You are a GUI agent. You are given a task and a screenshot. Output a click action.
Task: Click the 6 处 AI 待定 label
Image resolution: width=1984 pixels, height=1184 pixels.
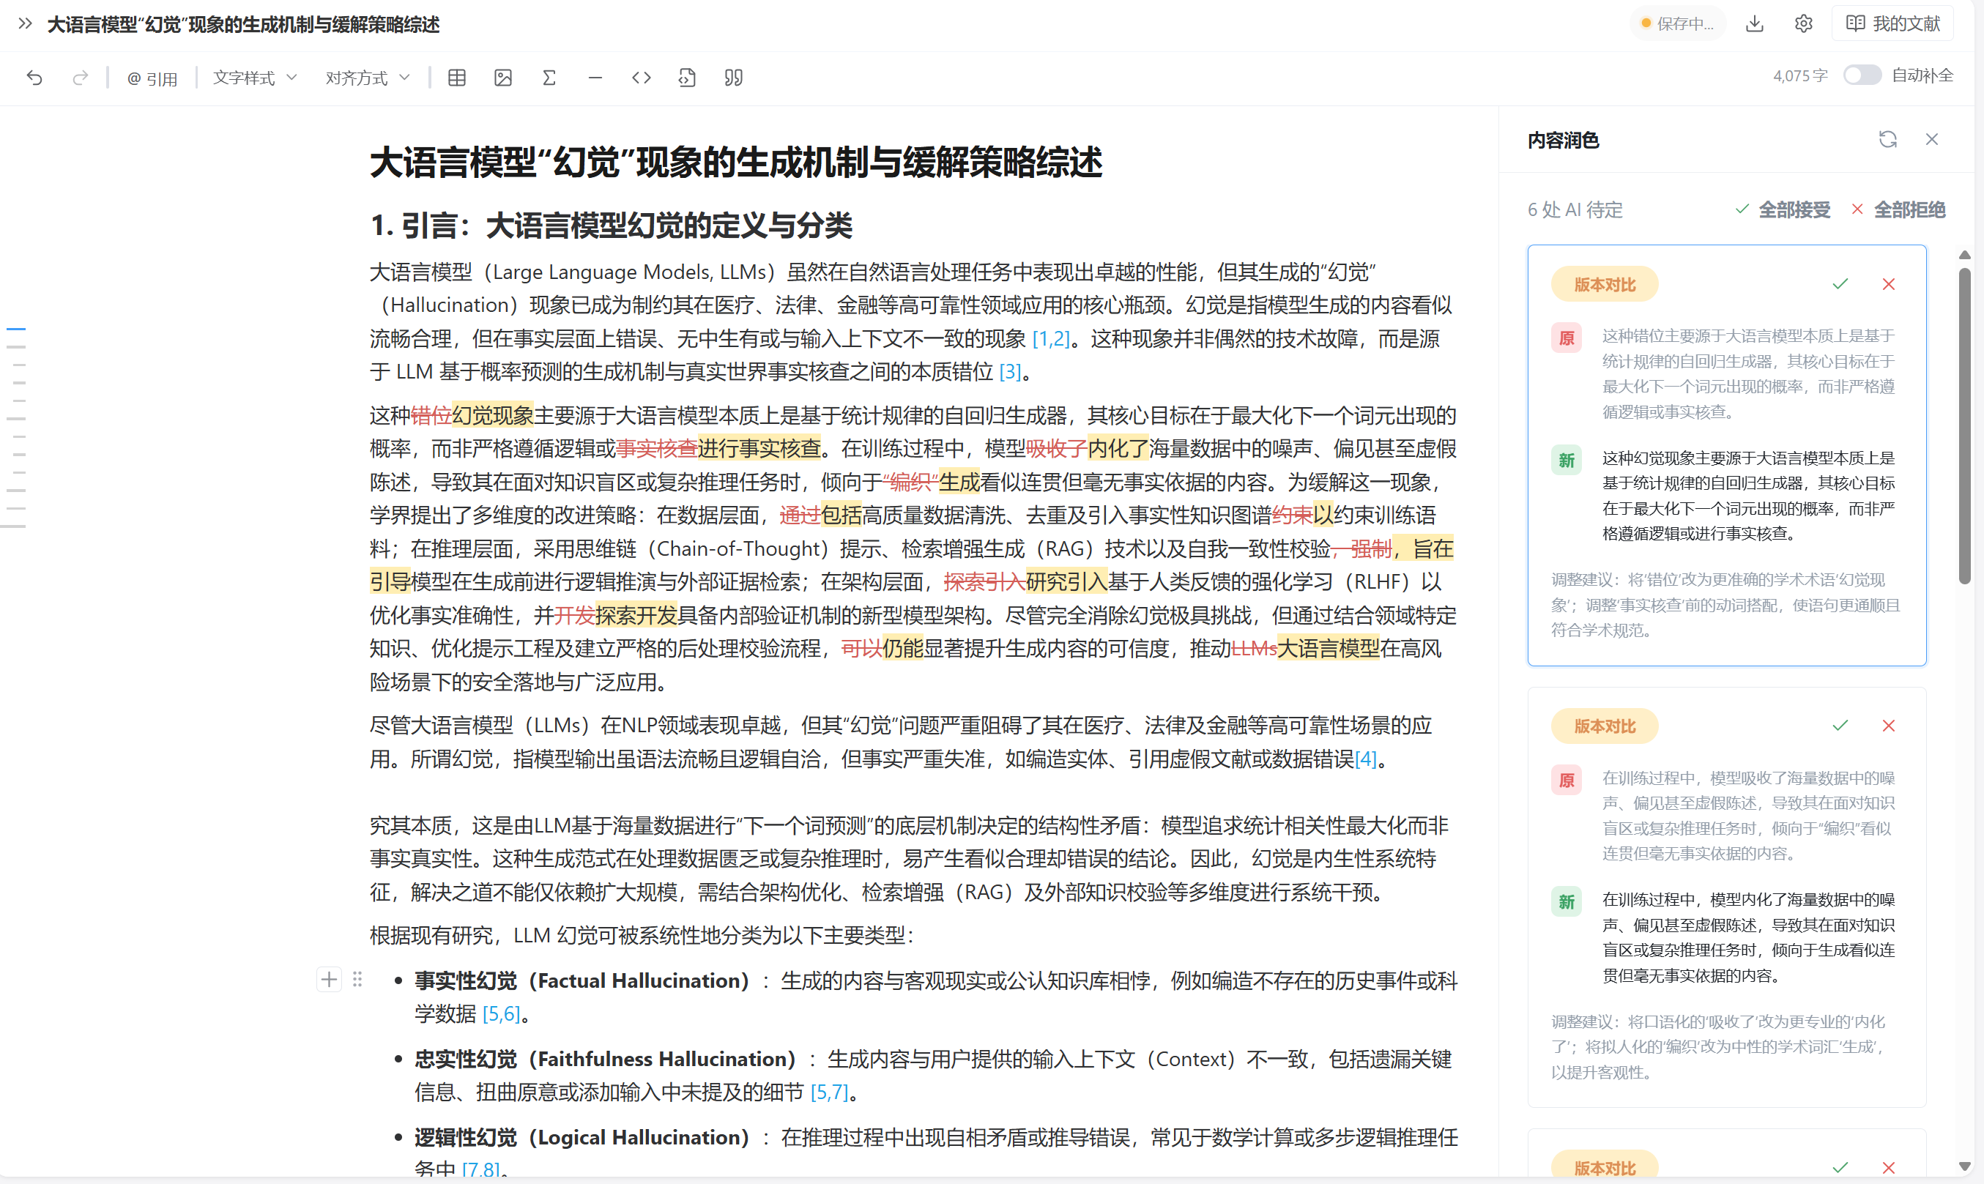tap(1575, 210)
